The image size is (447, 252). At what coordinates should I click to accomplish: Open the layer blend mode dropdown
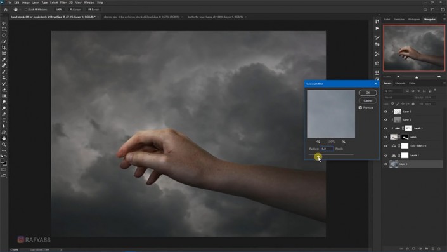398,98
